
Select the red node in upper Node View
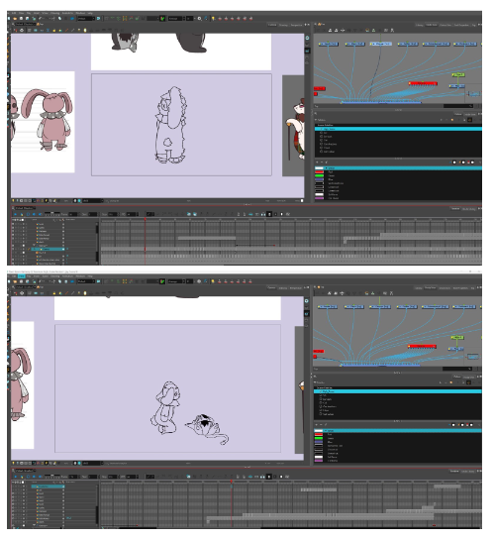click(x=423, y=83)
